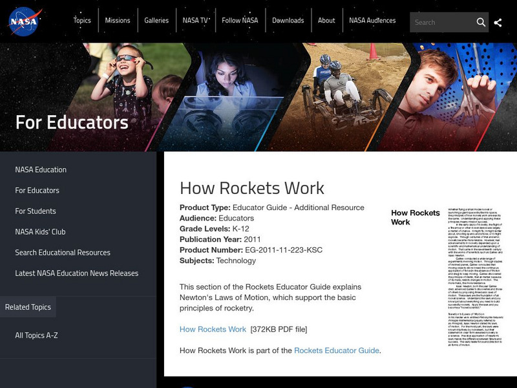
Task: Open All Topics A-Z
Action: (37, 335)
